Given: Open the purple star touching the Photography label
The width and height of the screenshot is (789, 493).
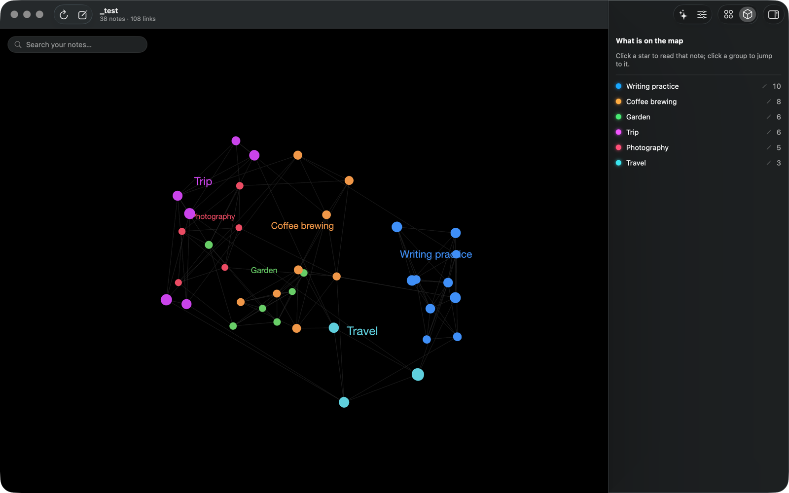Looking at the screenshot, I should pyautogui.click(x=189, y=213).
